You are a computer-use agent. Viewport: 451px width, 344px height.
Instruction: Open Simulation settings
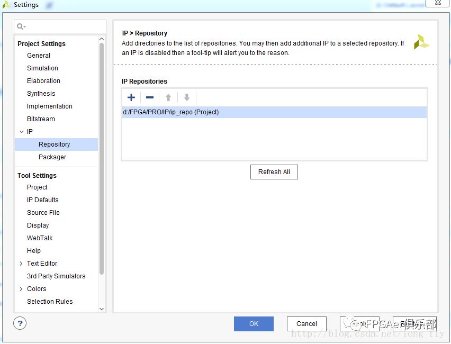42,68
